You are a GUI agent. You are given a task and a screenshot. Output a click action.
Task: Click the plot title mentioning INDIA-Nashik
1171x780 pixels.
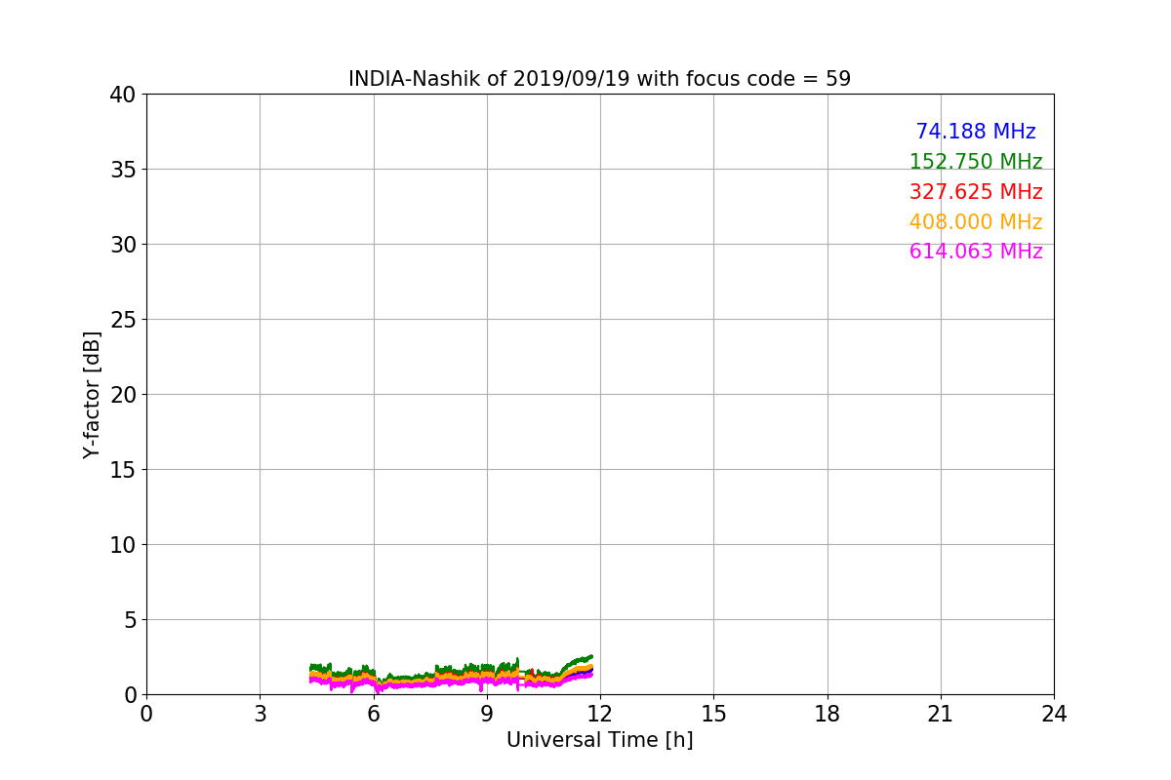pos(599,79)
